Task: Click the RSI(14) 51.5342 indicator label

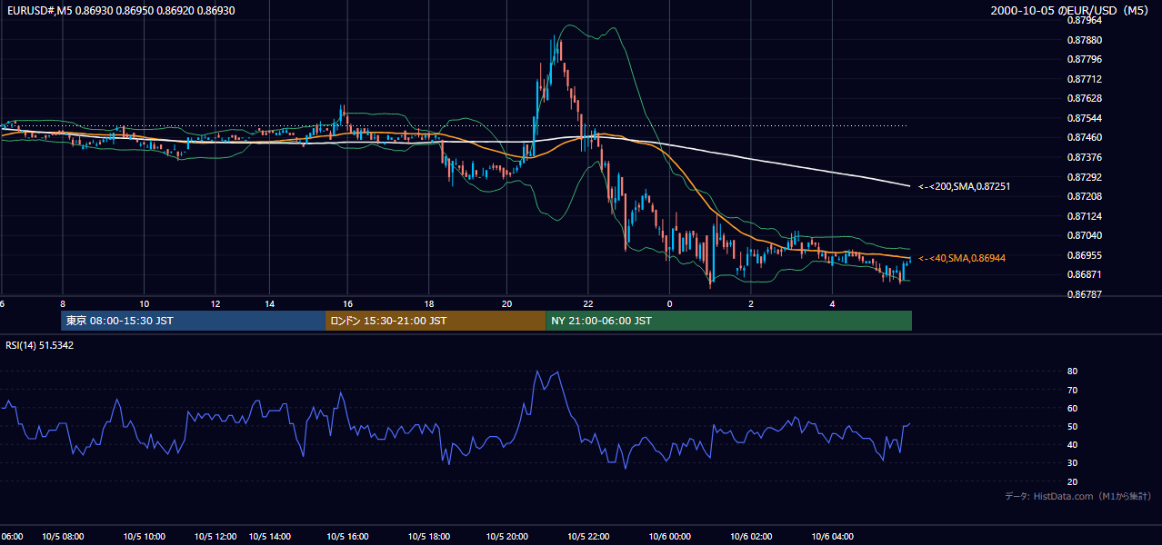Action: click(x=39, y=345)
